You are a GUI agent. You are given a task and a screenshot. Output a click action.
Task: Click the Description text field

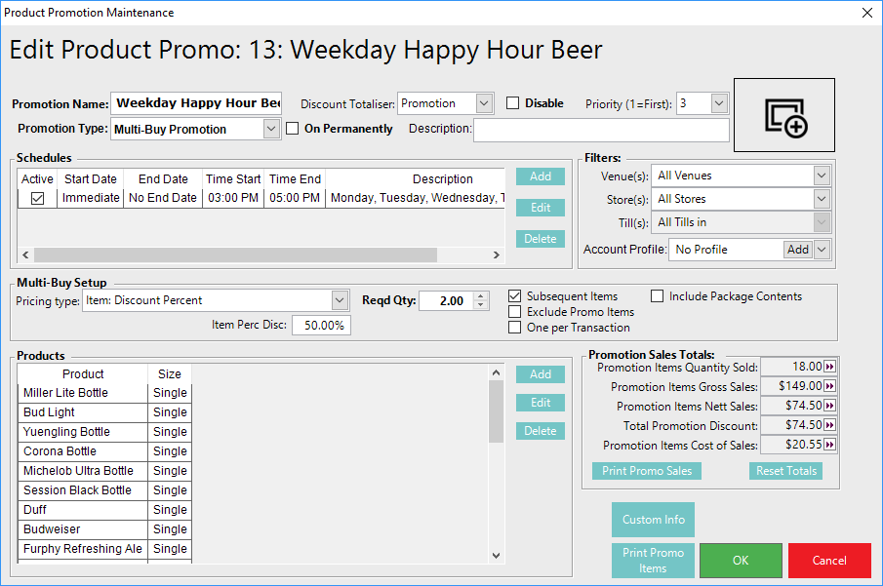click(x=601, y=130)
